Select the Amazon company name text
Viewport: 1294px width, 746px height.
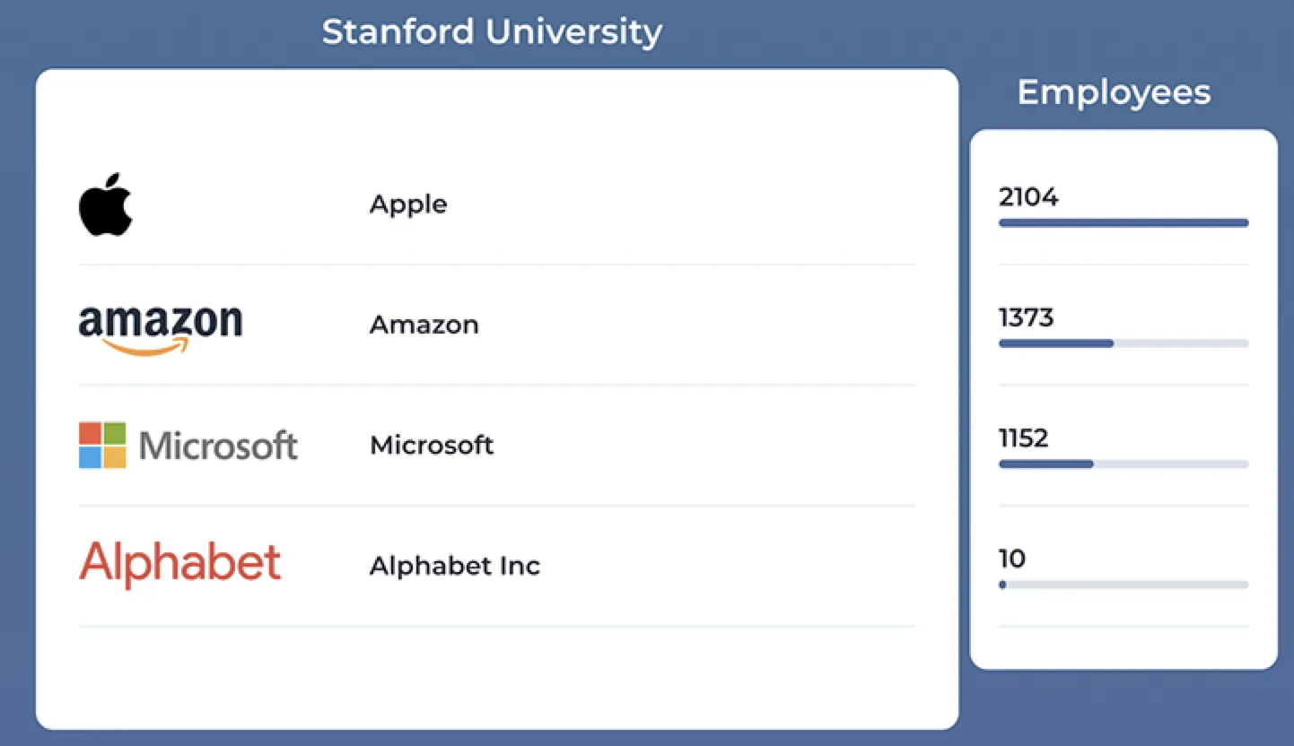424,325
